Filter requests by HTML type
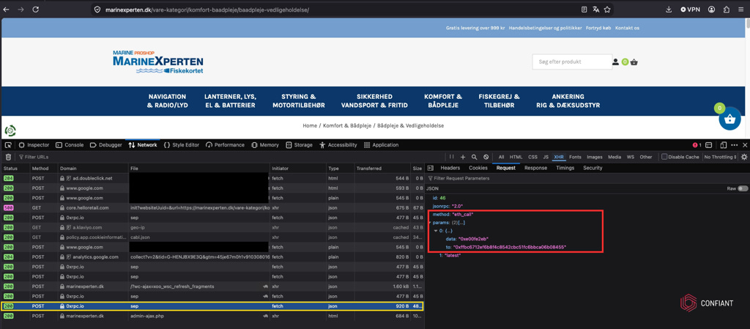The width and height of the screenshot is (750, 329). (x=516, y=157)
